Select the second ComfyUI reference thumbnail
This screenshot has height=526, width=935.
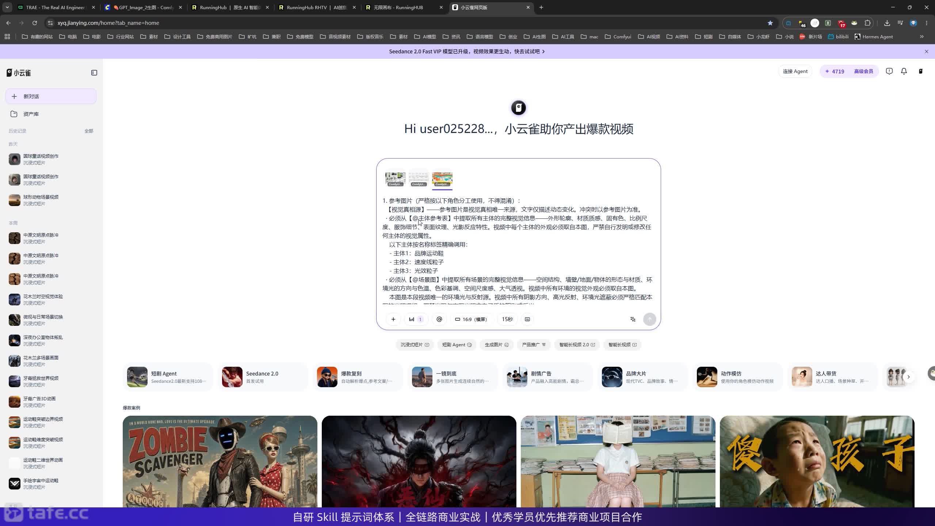419,179
